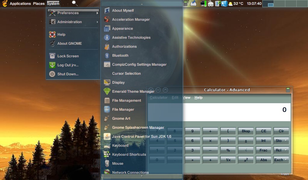This screenshot has height=180, width=308.
Task: Select Cursor Selection in Preferences menu
Action: (141, 73)
